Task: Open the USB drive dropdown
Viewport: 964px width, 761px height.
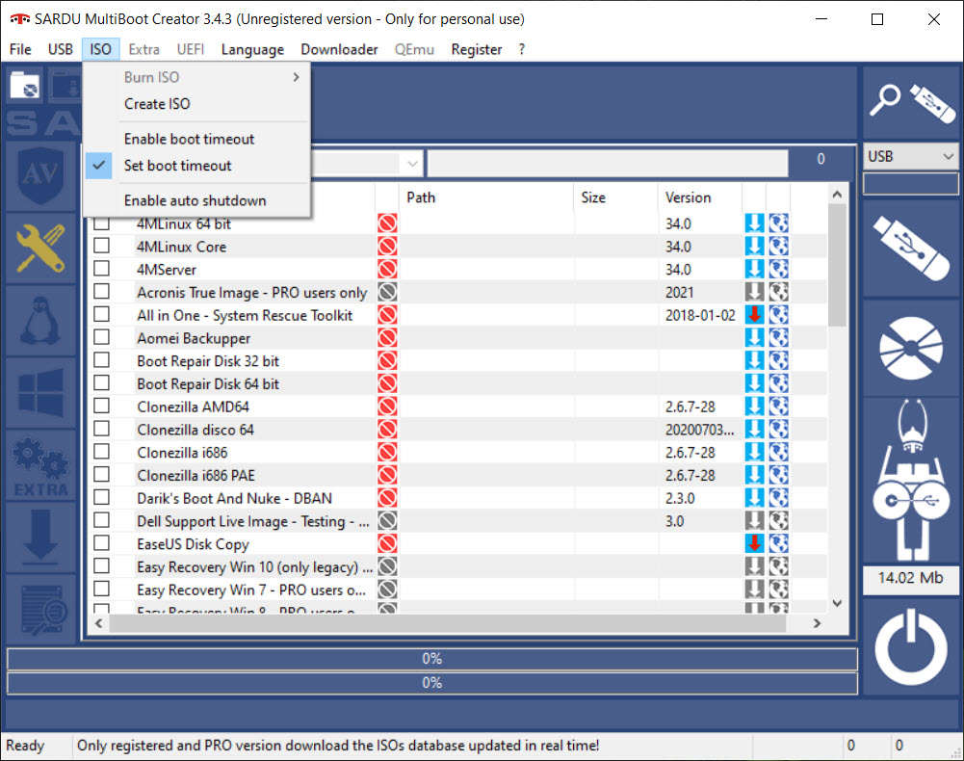Action: [910, 157]
